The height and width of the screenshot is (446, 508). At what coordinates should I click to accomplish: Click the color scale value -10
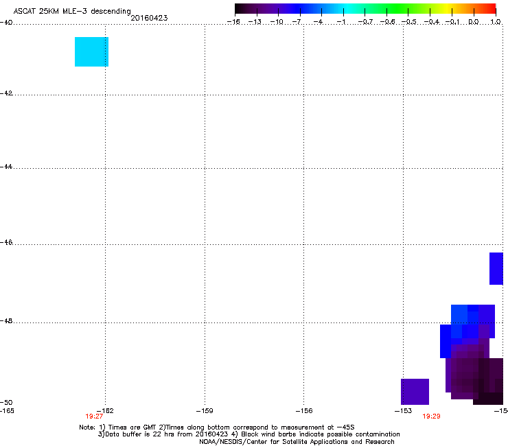277,22
